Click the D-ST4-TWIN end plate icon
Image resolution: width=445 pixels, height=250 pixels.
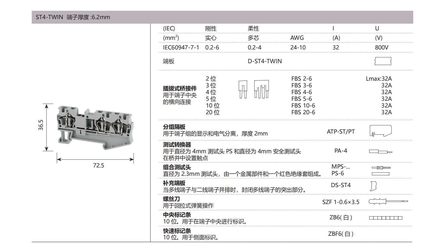click(383, 61)
